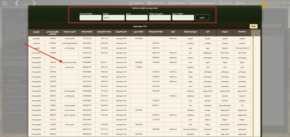Click the date cell 1964-04-27
This screenshot has height=137, width=290.
[104, 96]
